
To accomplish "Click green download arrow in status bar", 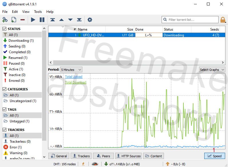I will coord(106,164).
